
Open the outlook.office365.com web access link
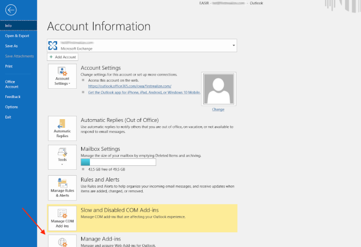coord(130,86)
